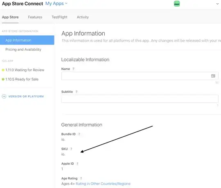Open Rating in Other Countries/Regions link
The width and height of the screenshot is (221, 188).
[x=103, y=183]
